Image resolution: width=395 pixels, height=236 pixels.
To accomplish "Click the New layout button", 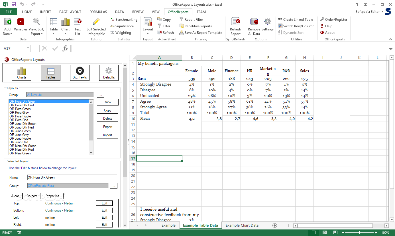I will pyautogui.click(x=108, y=102).
